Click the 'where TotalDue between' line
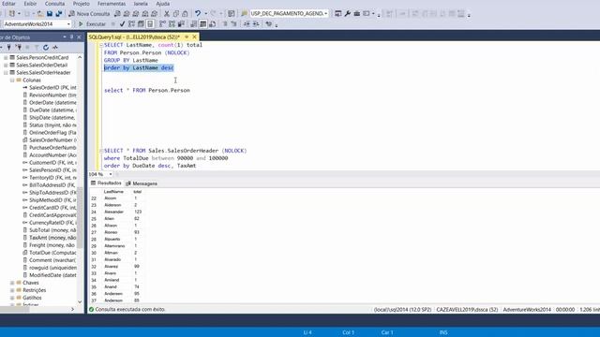 click(166, 158)
